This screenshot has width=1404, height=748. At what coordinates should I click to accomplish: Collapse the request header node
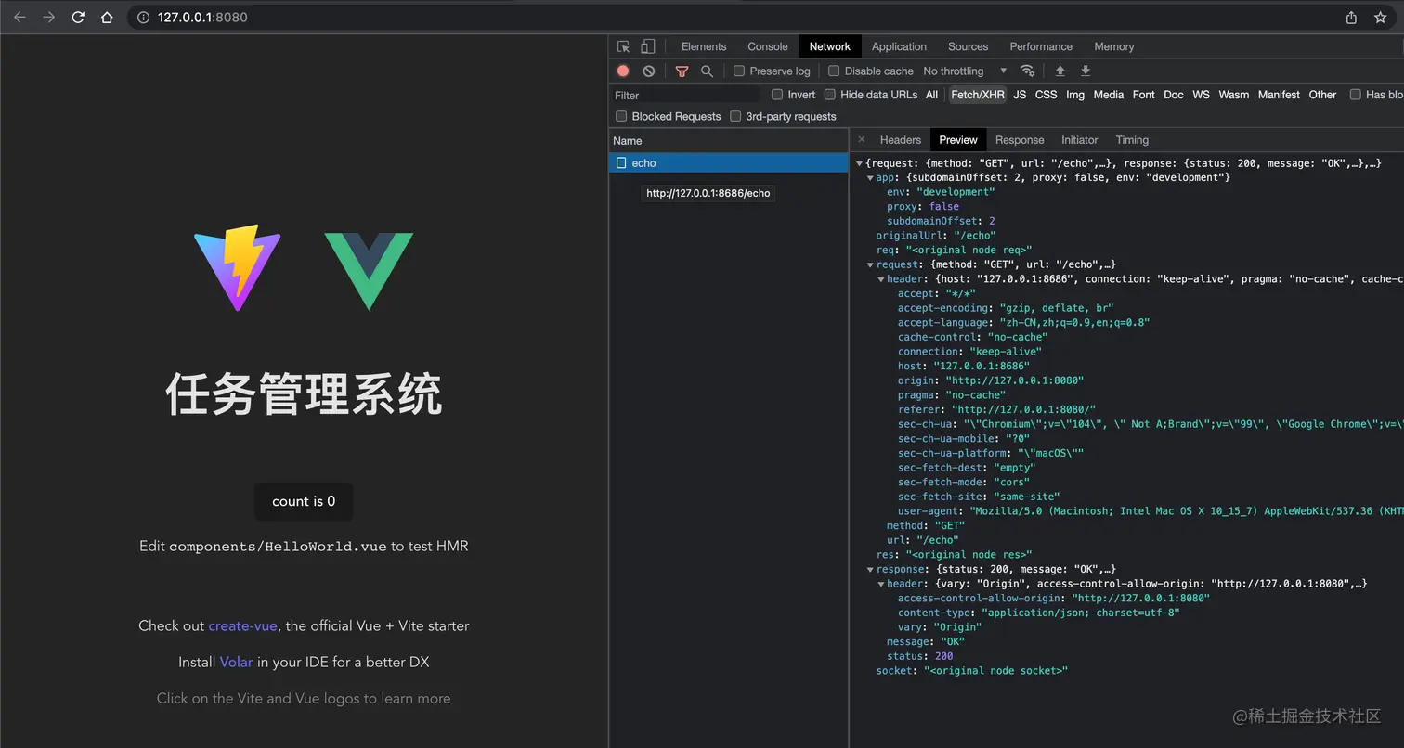tap(881, 279)
